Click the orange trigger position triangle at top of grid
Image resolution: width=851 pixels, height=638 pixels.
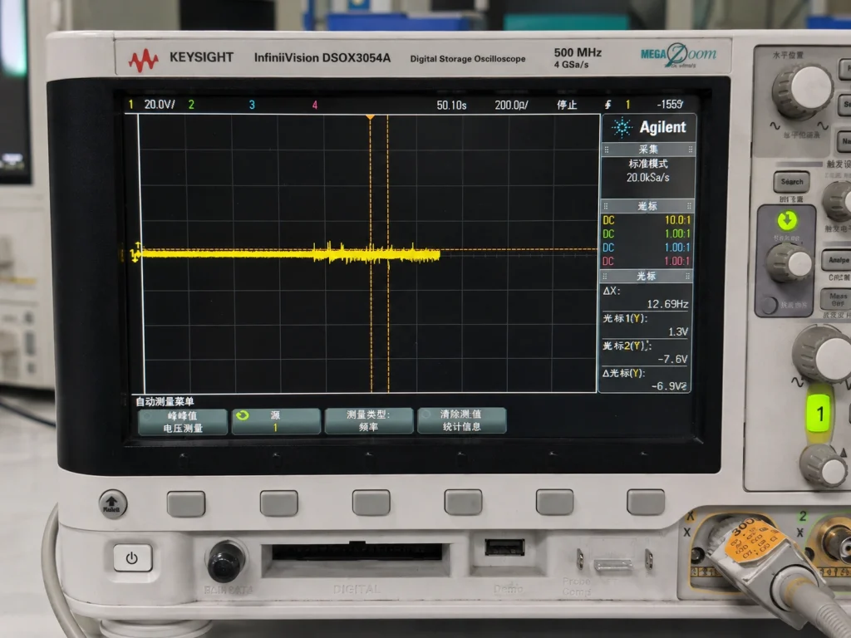pos(370,117)
